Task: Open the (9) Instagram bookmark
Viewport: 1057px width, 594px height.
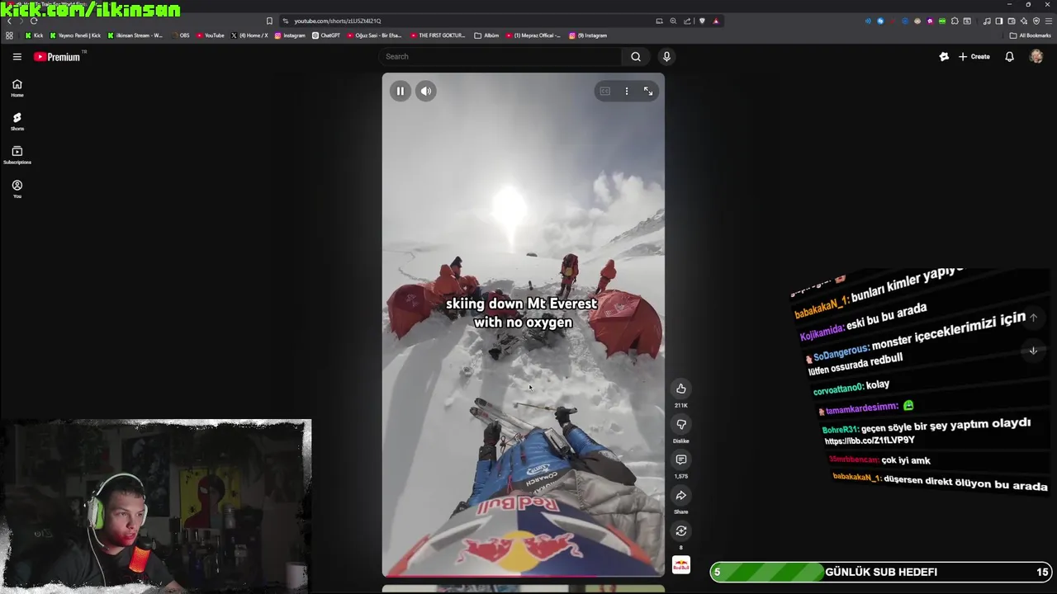Action: coord(588,35)
